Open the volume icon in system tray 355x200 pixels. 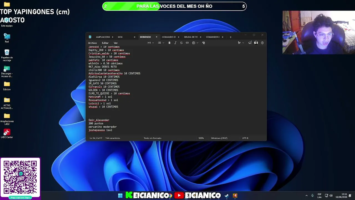[331, 196]
